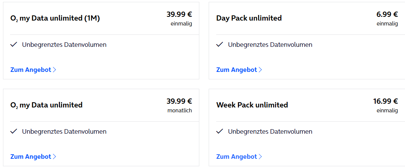Open Zum Angebot link for Day Pack unlimited

coord(239,70)
